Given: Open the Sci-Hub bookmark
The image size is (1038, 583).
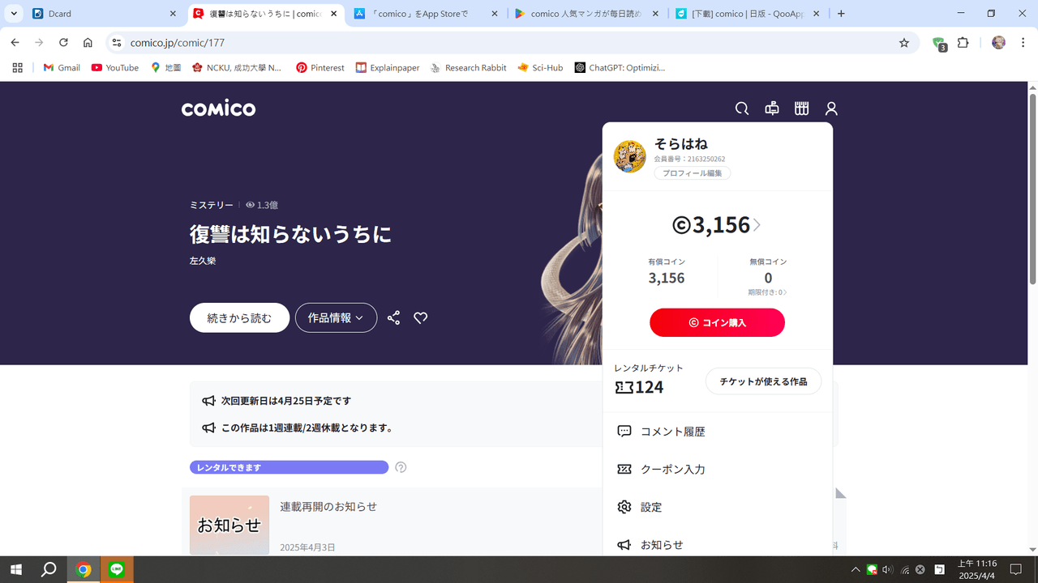Looking at the screenshot, I should 540,68.
